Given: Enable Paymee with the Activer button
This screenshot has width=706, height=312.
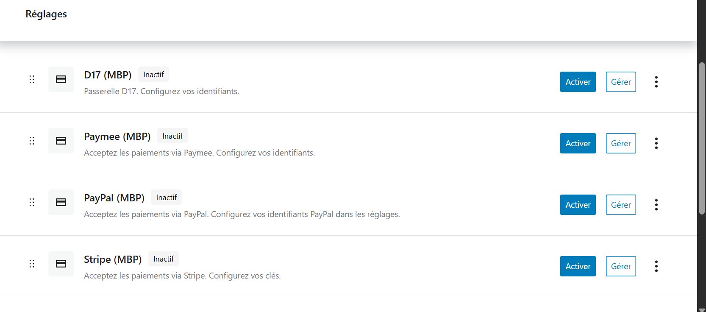Looking at the screenshot, I should [x=578, y=143].
